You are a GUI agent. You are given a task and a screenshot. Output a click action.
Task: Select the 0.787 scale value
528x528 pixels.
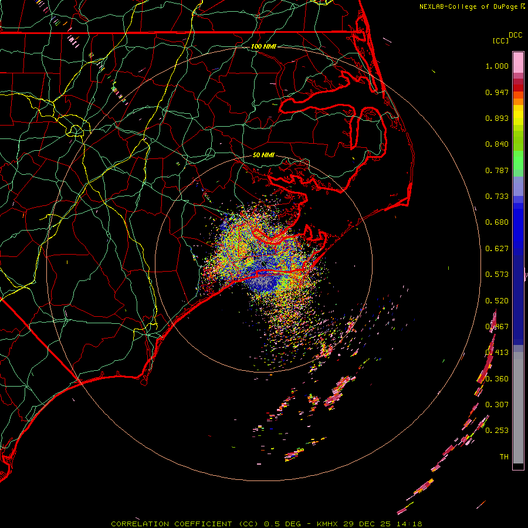tap(497, 170)
